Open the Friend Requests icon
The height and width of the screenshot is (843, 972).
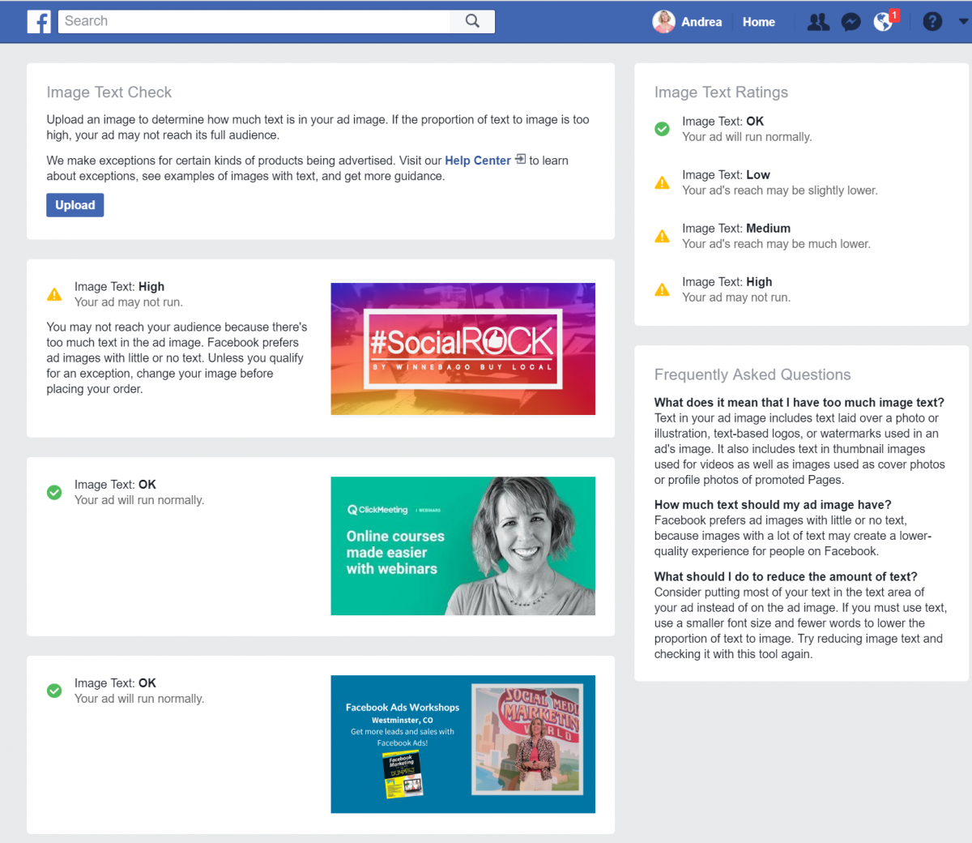coord(818,21)
